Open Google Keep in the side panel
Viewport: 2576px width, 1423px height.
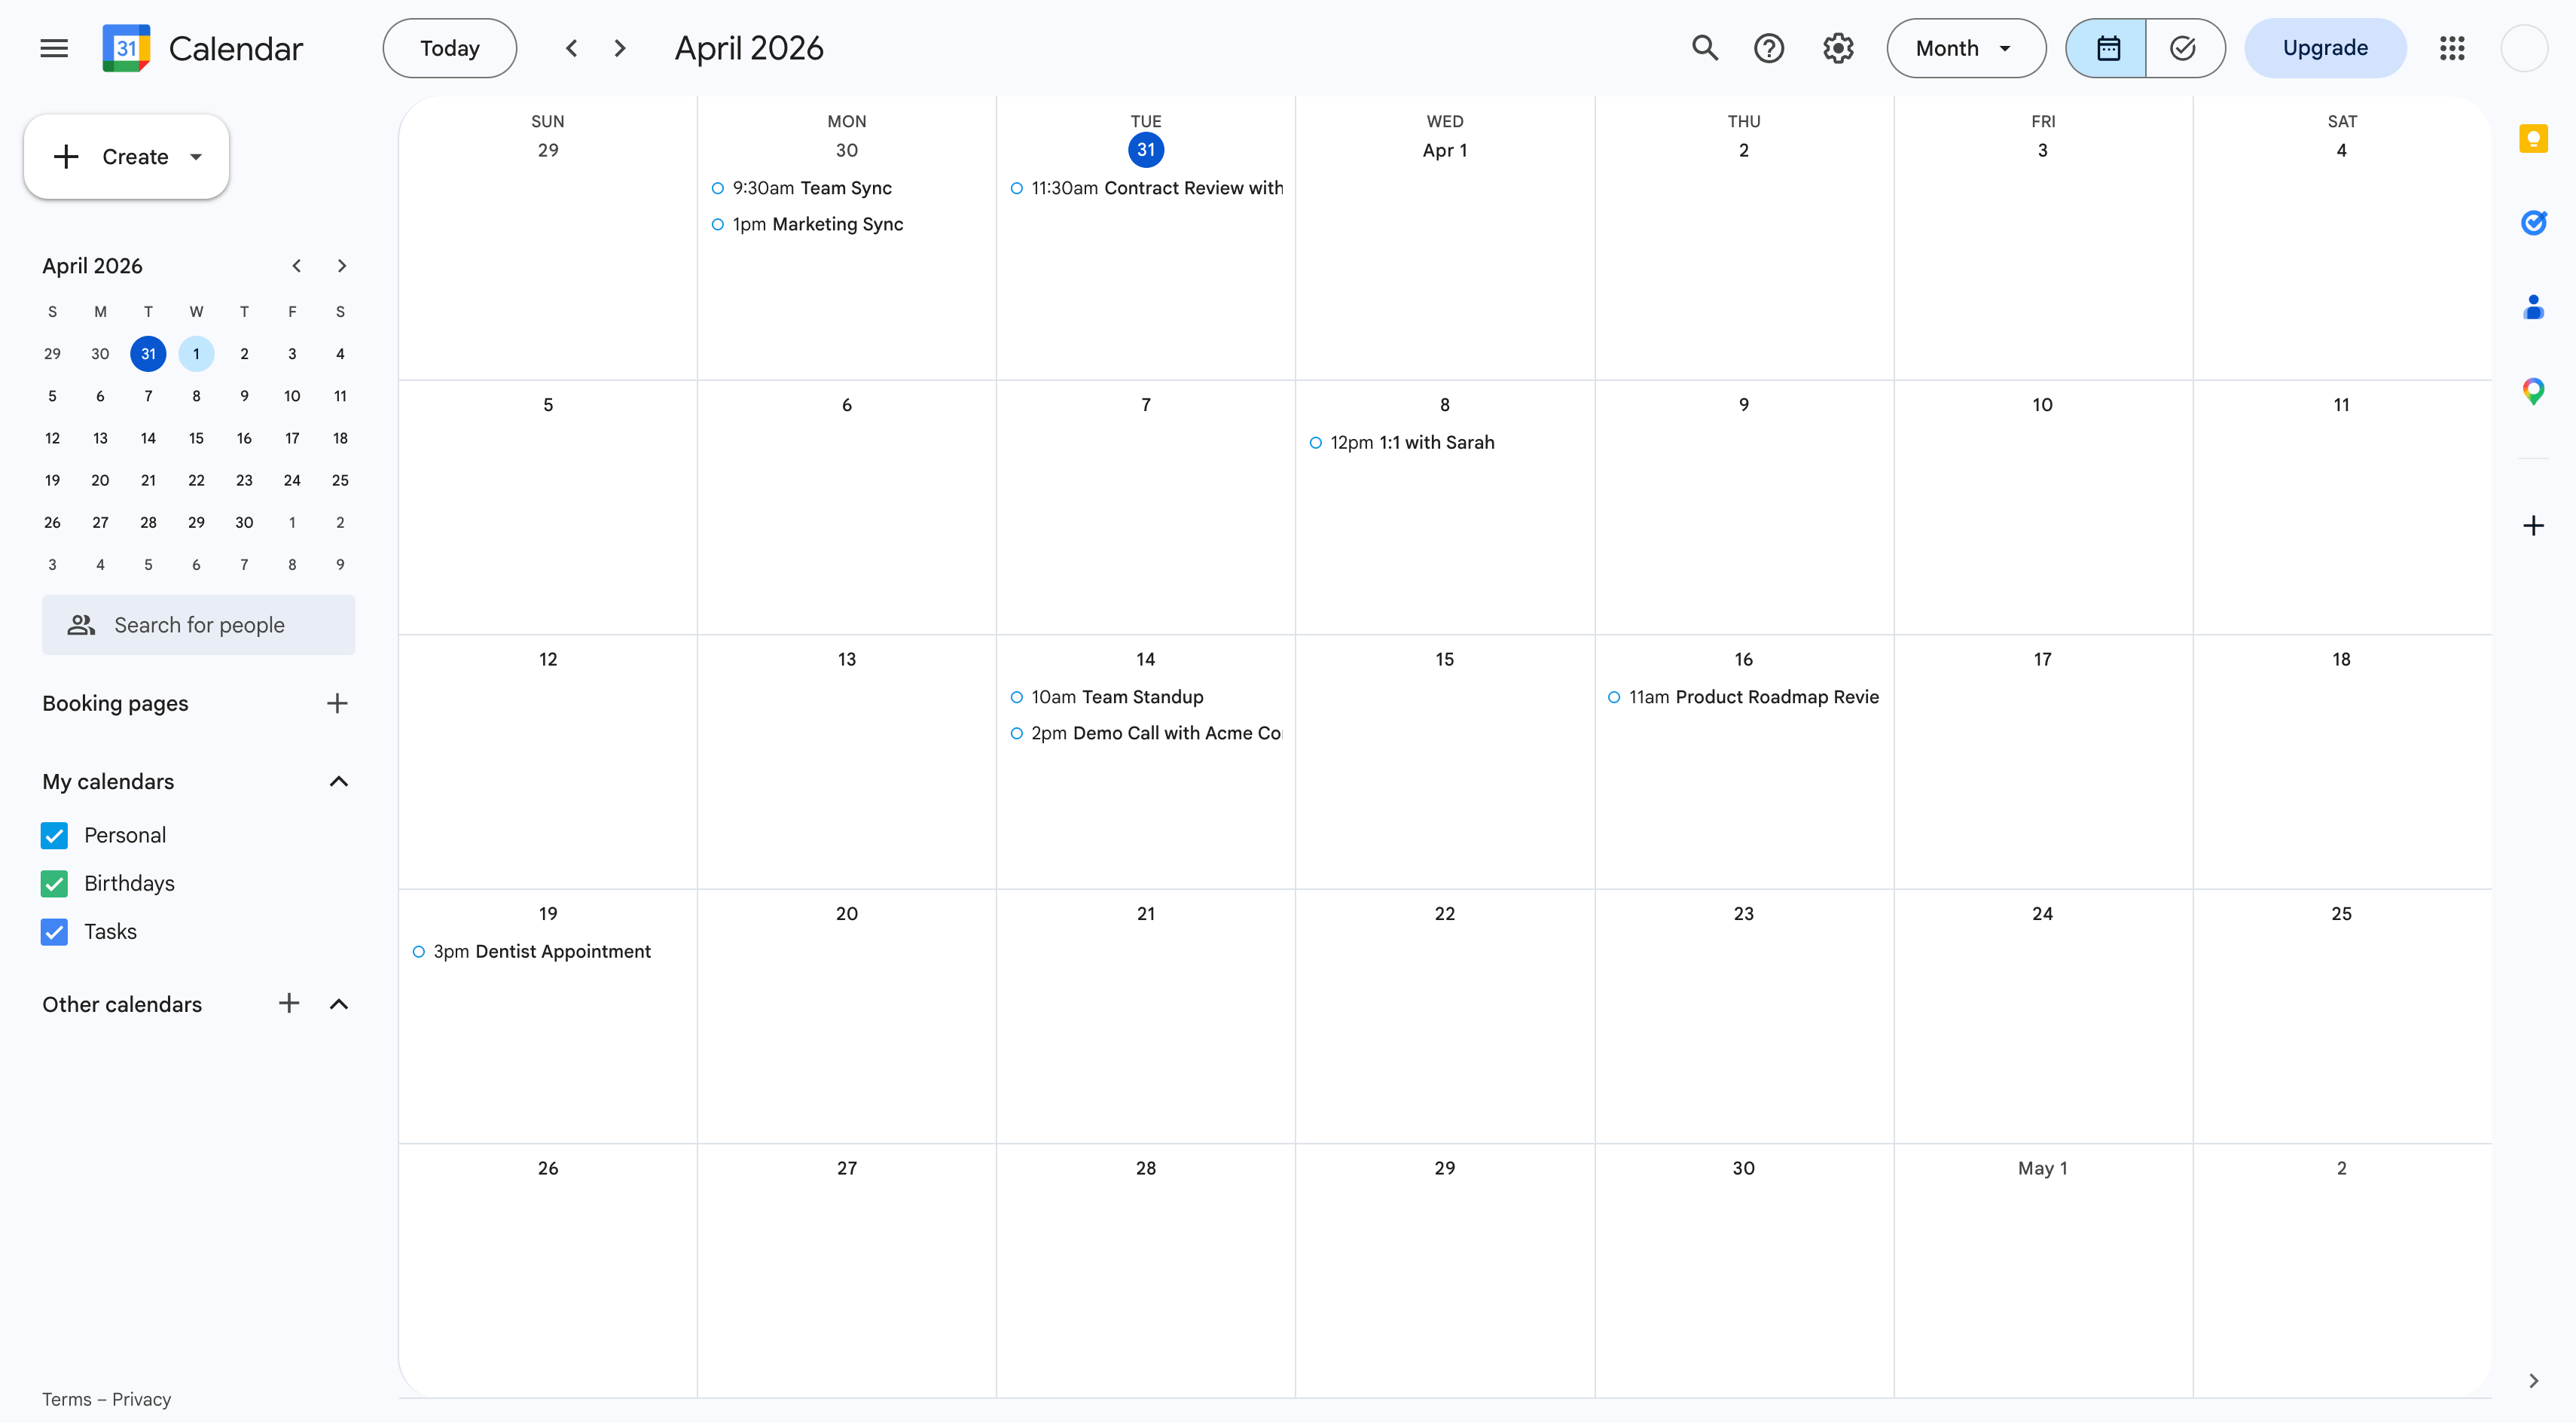pos(2534,139)
